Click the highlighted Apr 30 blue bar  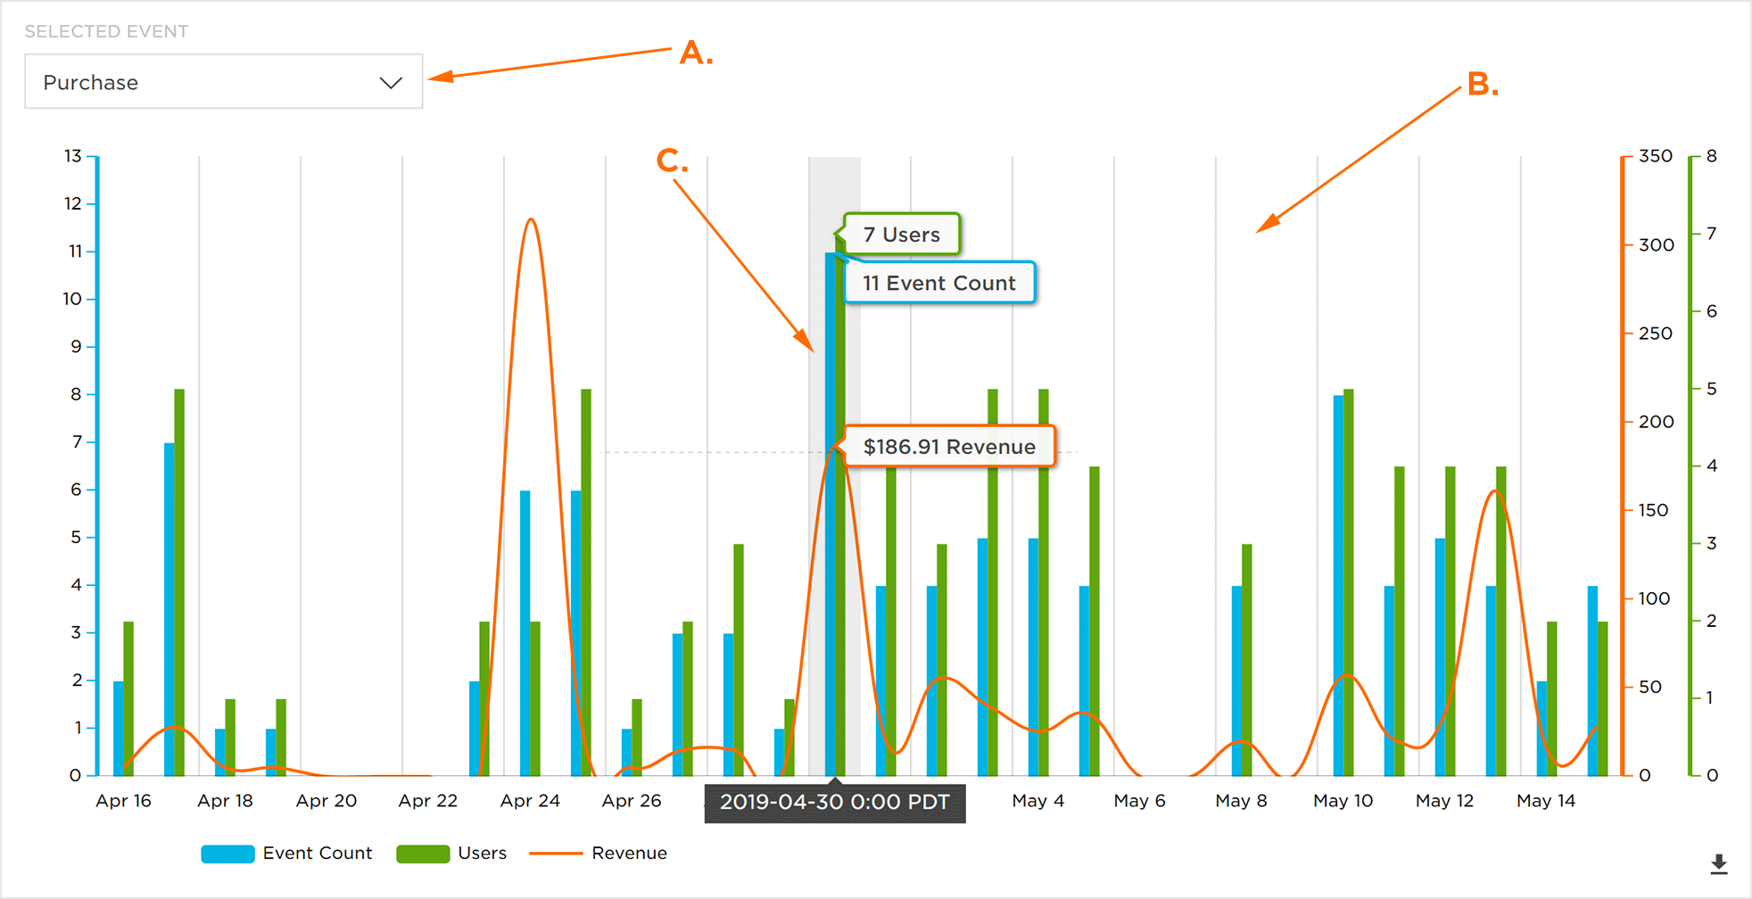(x=830, y=515)
